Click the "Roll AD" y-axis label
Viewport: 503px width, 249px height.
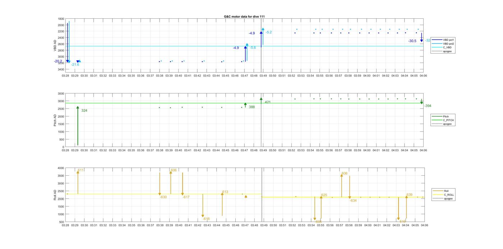[55, 195]
